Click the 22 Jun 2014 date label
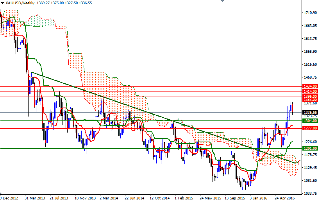Image resolution: width=318 pixels, height=201 pixels. coord(134,198)
